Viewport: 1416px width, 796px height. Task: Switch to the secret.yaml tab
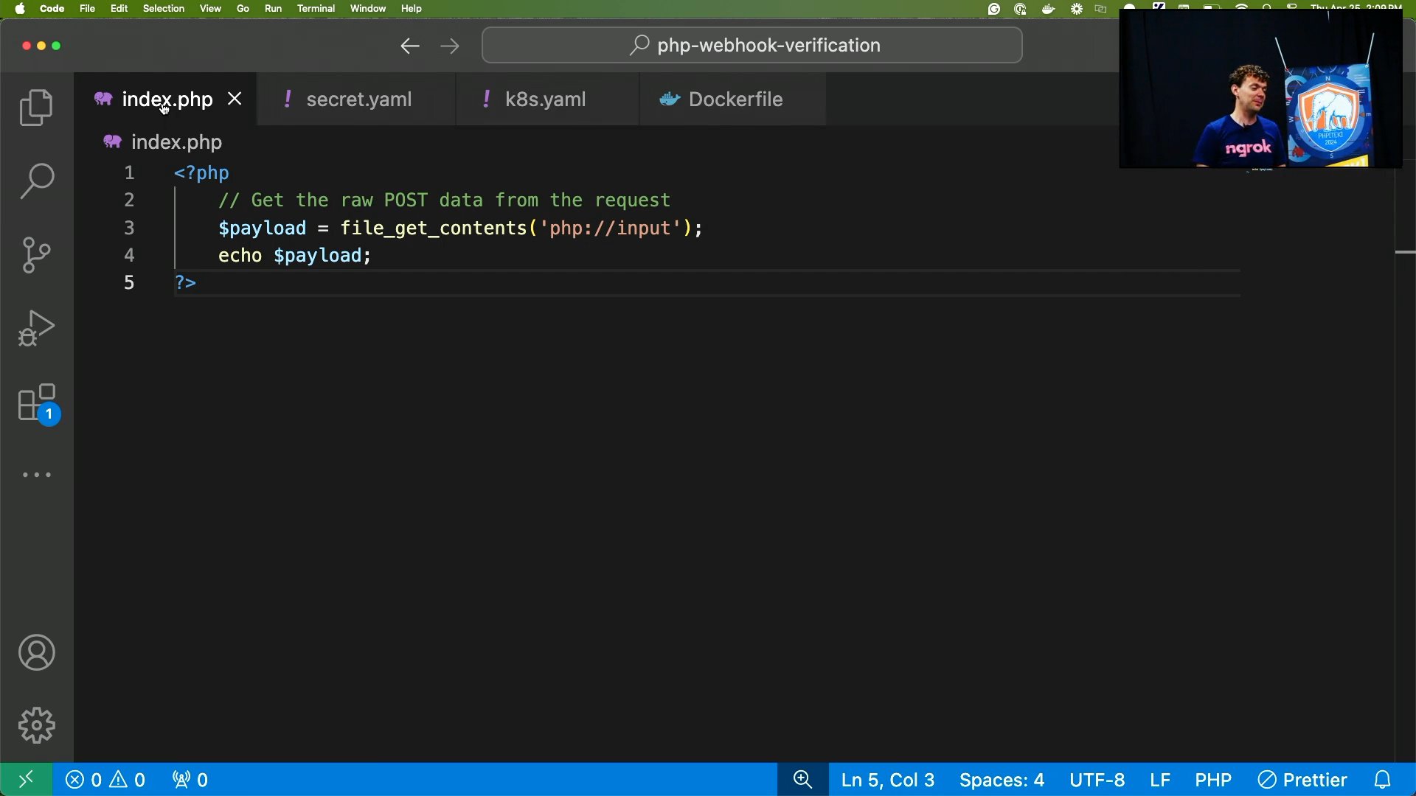click(358, 99)
